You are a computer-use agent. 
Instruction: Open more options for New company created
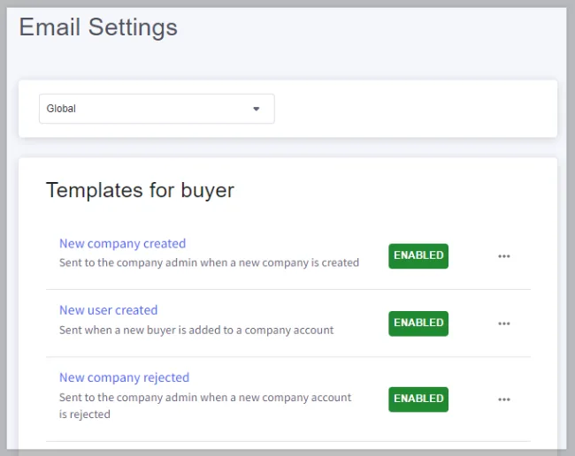(504, 256)
